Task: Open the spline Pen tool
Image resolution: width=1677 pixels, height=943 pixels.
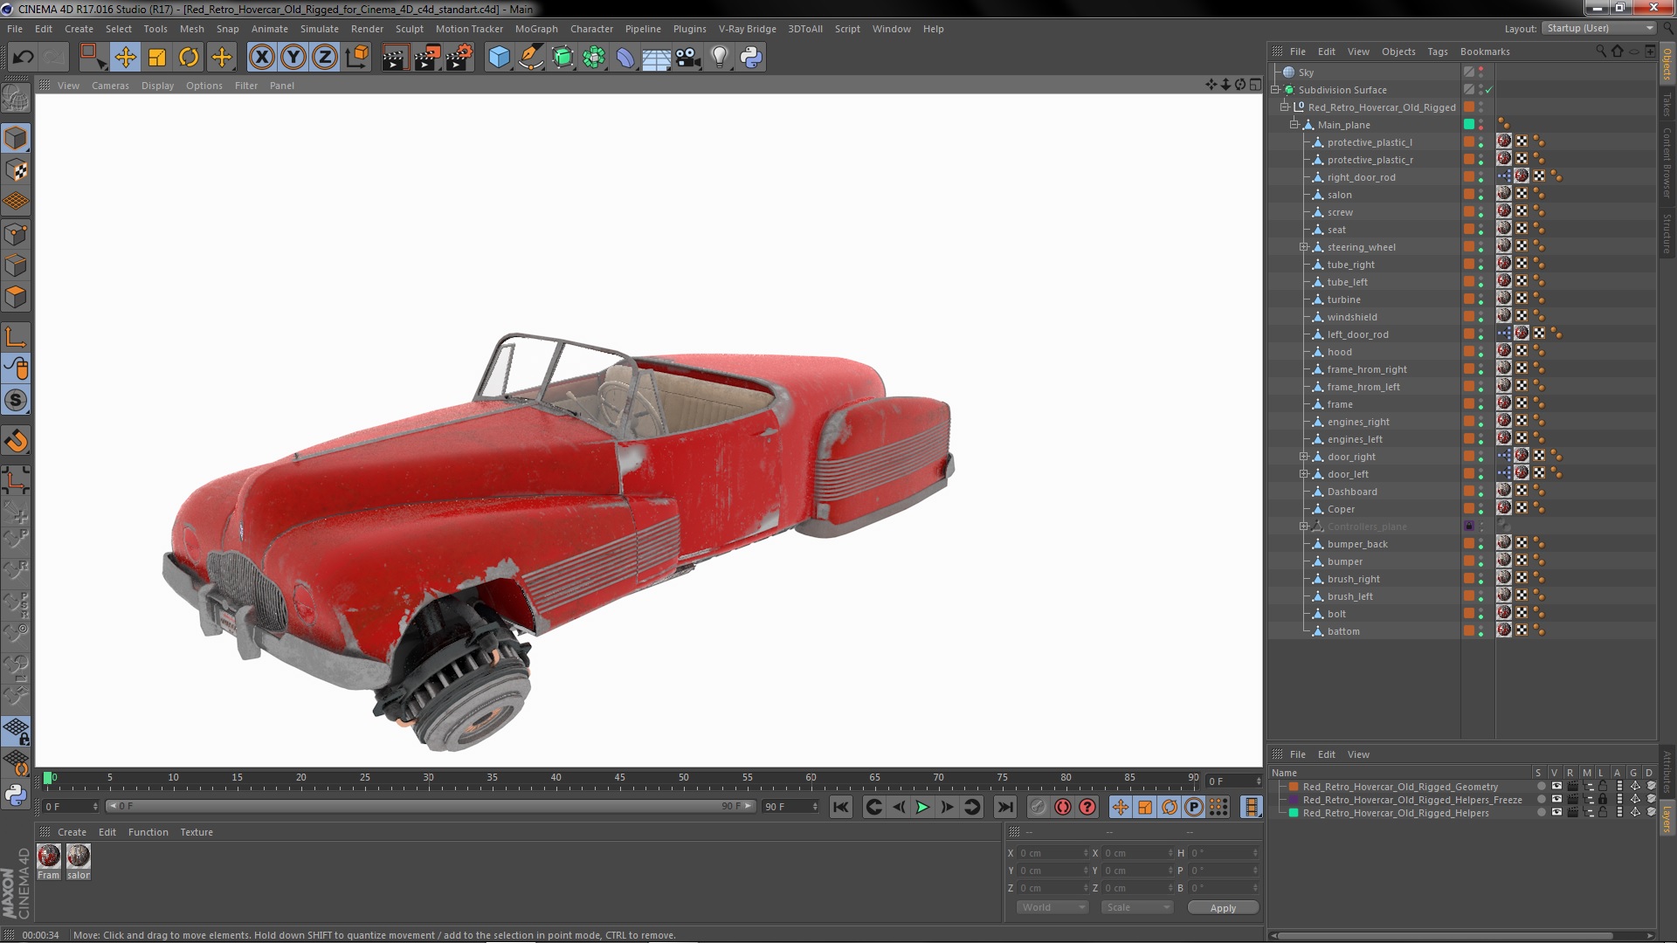Action: [530, 58]
